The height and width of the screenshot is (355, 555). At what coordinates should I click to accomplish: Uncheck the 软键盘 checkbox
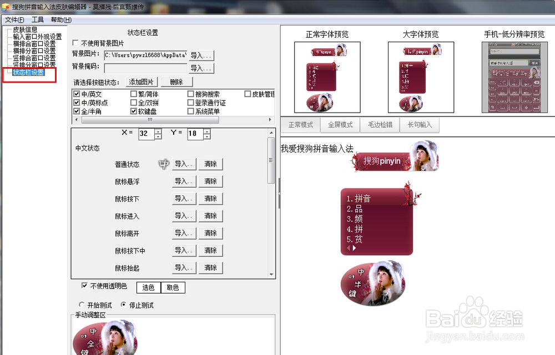(x=133, y=111)
